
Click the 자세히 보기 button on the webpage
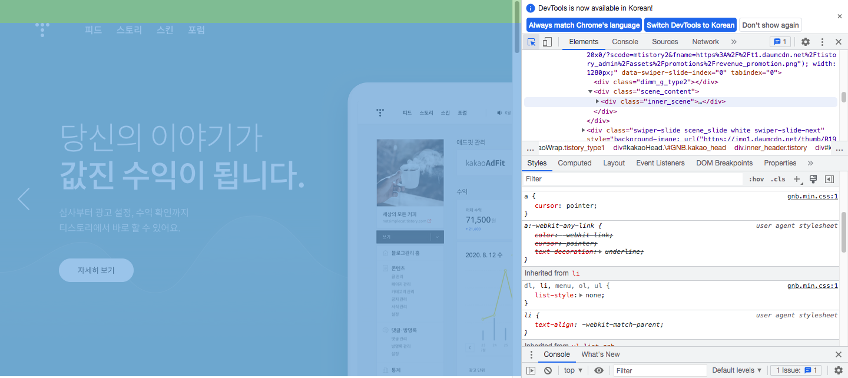pos(96,270)
